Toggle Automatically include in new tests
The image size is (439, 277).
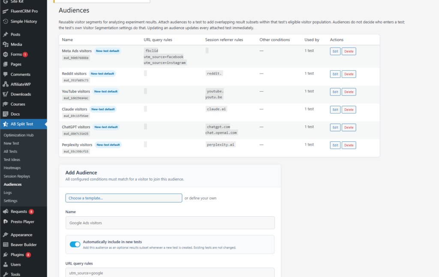pyautogui.click(x=75, y=244)
